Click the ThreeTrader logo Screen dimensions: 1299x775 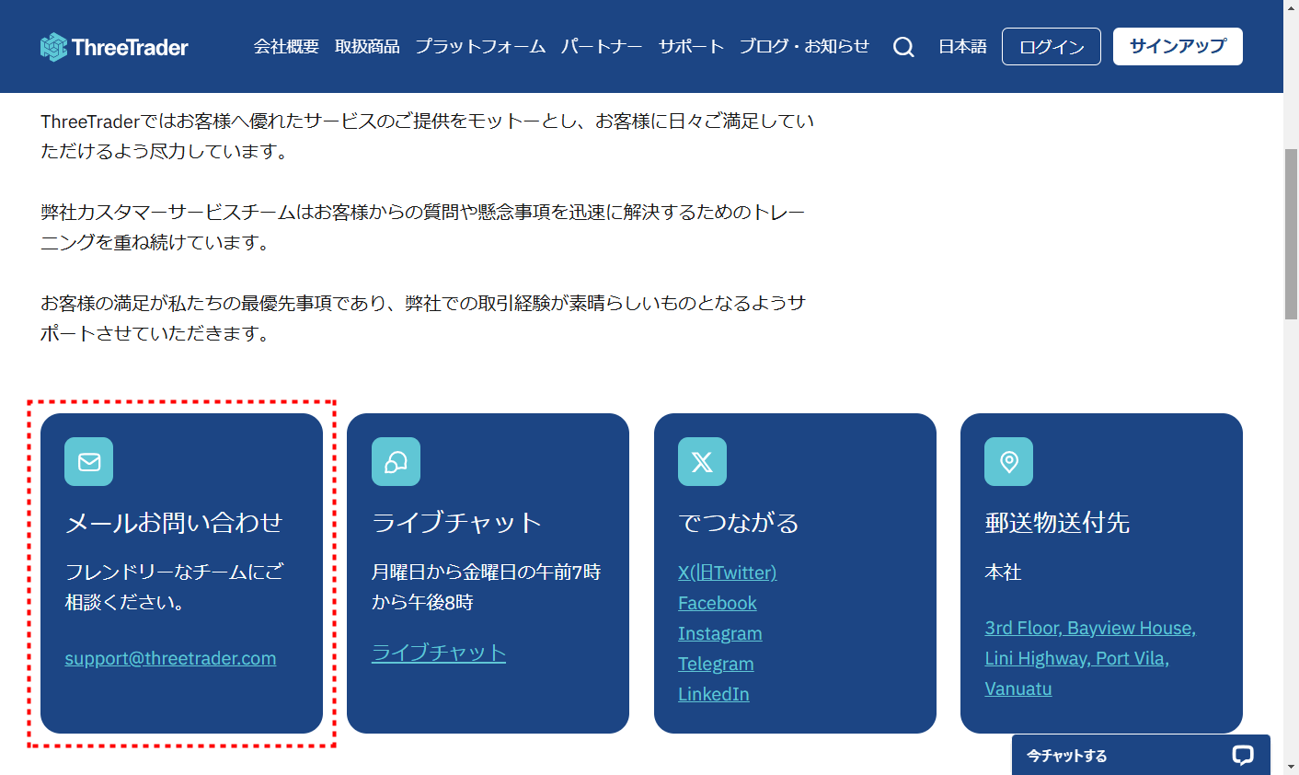(x=113, y=46)
